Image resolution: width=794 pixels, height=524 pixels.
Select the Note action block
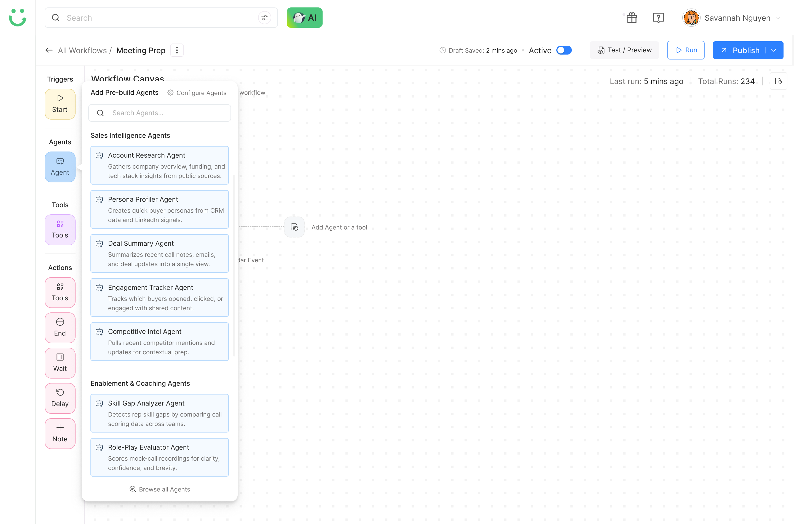coord(60,433)
